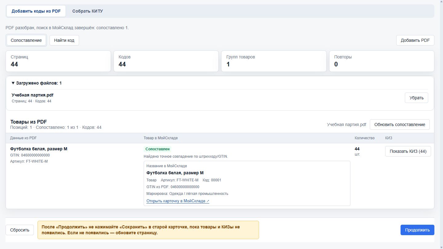Show codes via «Показать КИЗ (44)»

click(408, 151)
